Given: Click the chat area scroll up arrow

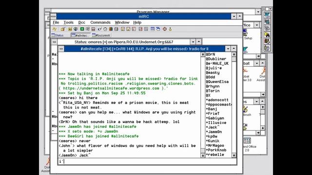Looking at the screenshot, I should [203, 54].
